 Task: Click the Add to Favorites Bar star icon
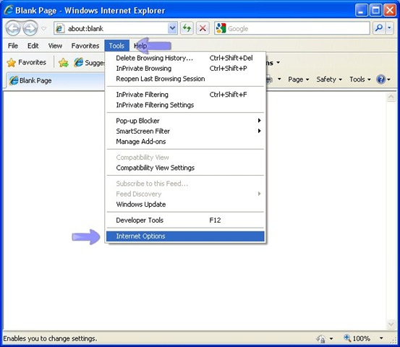(x=63, y=62)
